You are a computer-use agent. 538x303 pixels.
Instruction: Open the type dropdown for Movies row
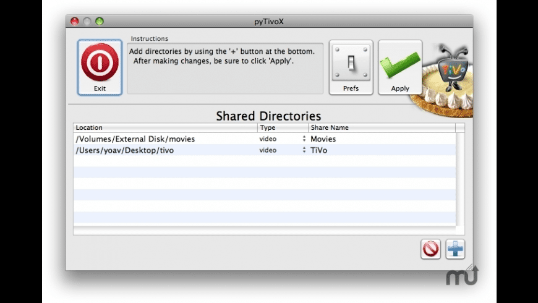[304, 139]
